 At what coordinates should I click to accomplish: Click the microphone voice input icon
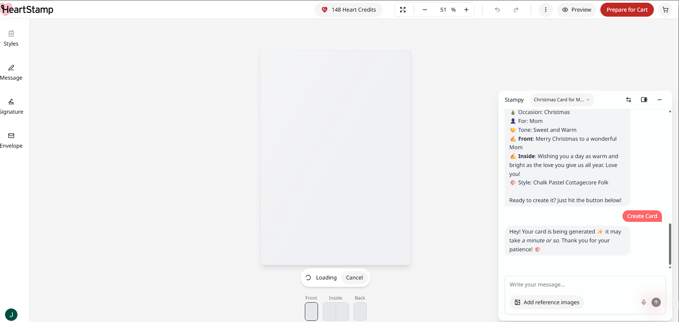(644, 302)
